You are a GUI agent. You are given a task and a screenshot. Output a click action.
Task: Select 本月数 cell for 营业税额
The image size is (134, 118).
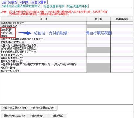click(x=99, y=55)
